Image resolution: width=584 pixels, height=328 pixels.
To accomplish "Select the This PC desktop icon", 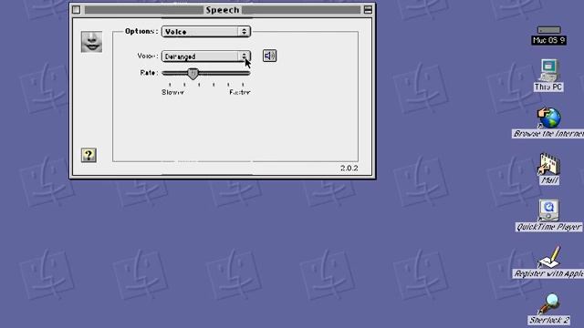I will pyautogui.click(x=548, y=70).
